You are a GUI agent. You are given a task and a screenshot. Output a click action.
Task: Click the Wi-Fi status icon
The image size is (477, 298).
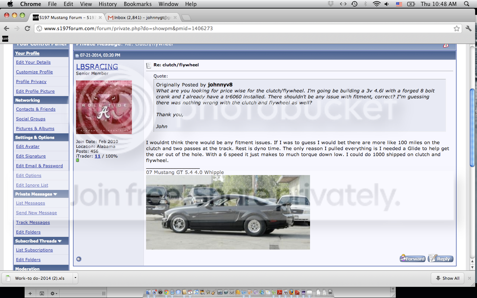click(x=376, y=4)
